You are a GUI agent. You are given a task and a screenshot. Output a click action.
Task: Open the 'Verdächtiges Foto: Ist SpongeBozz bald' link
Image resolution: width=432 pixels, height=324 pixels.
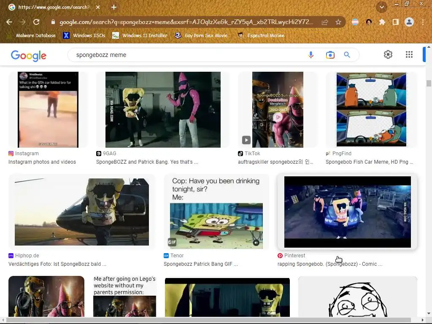tap(57, 264)
